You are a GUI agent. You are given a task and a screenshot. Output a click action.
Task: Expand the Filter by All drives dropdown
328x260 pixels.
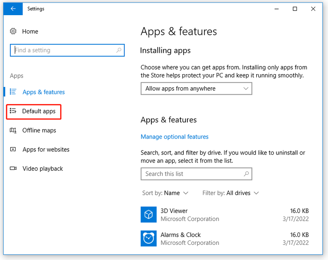click(230, 193)
